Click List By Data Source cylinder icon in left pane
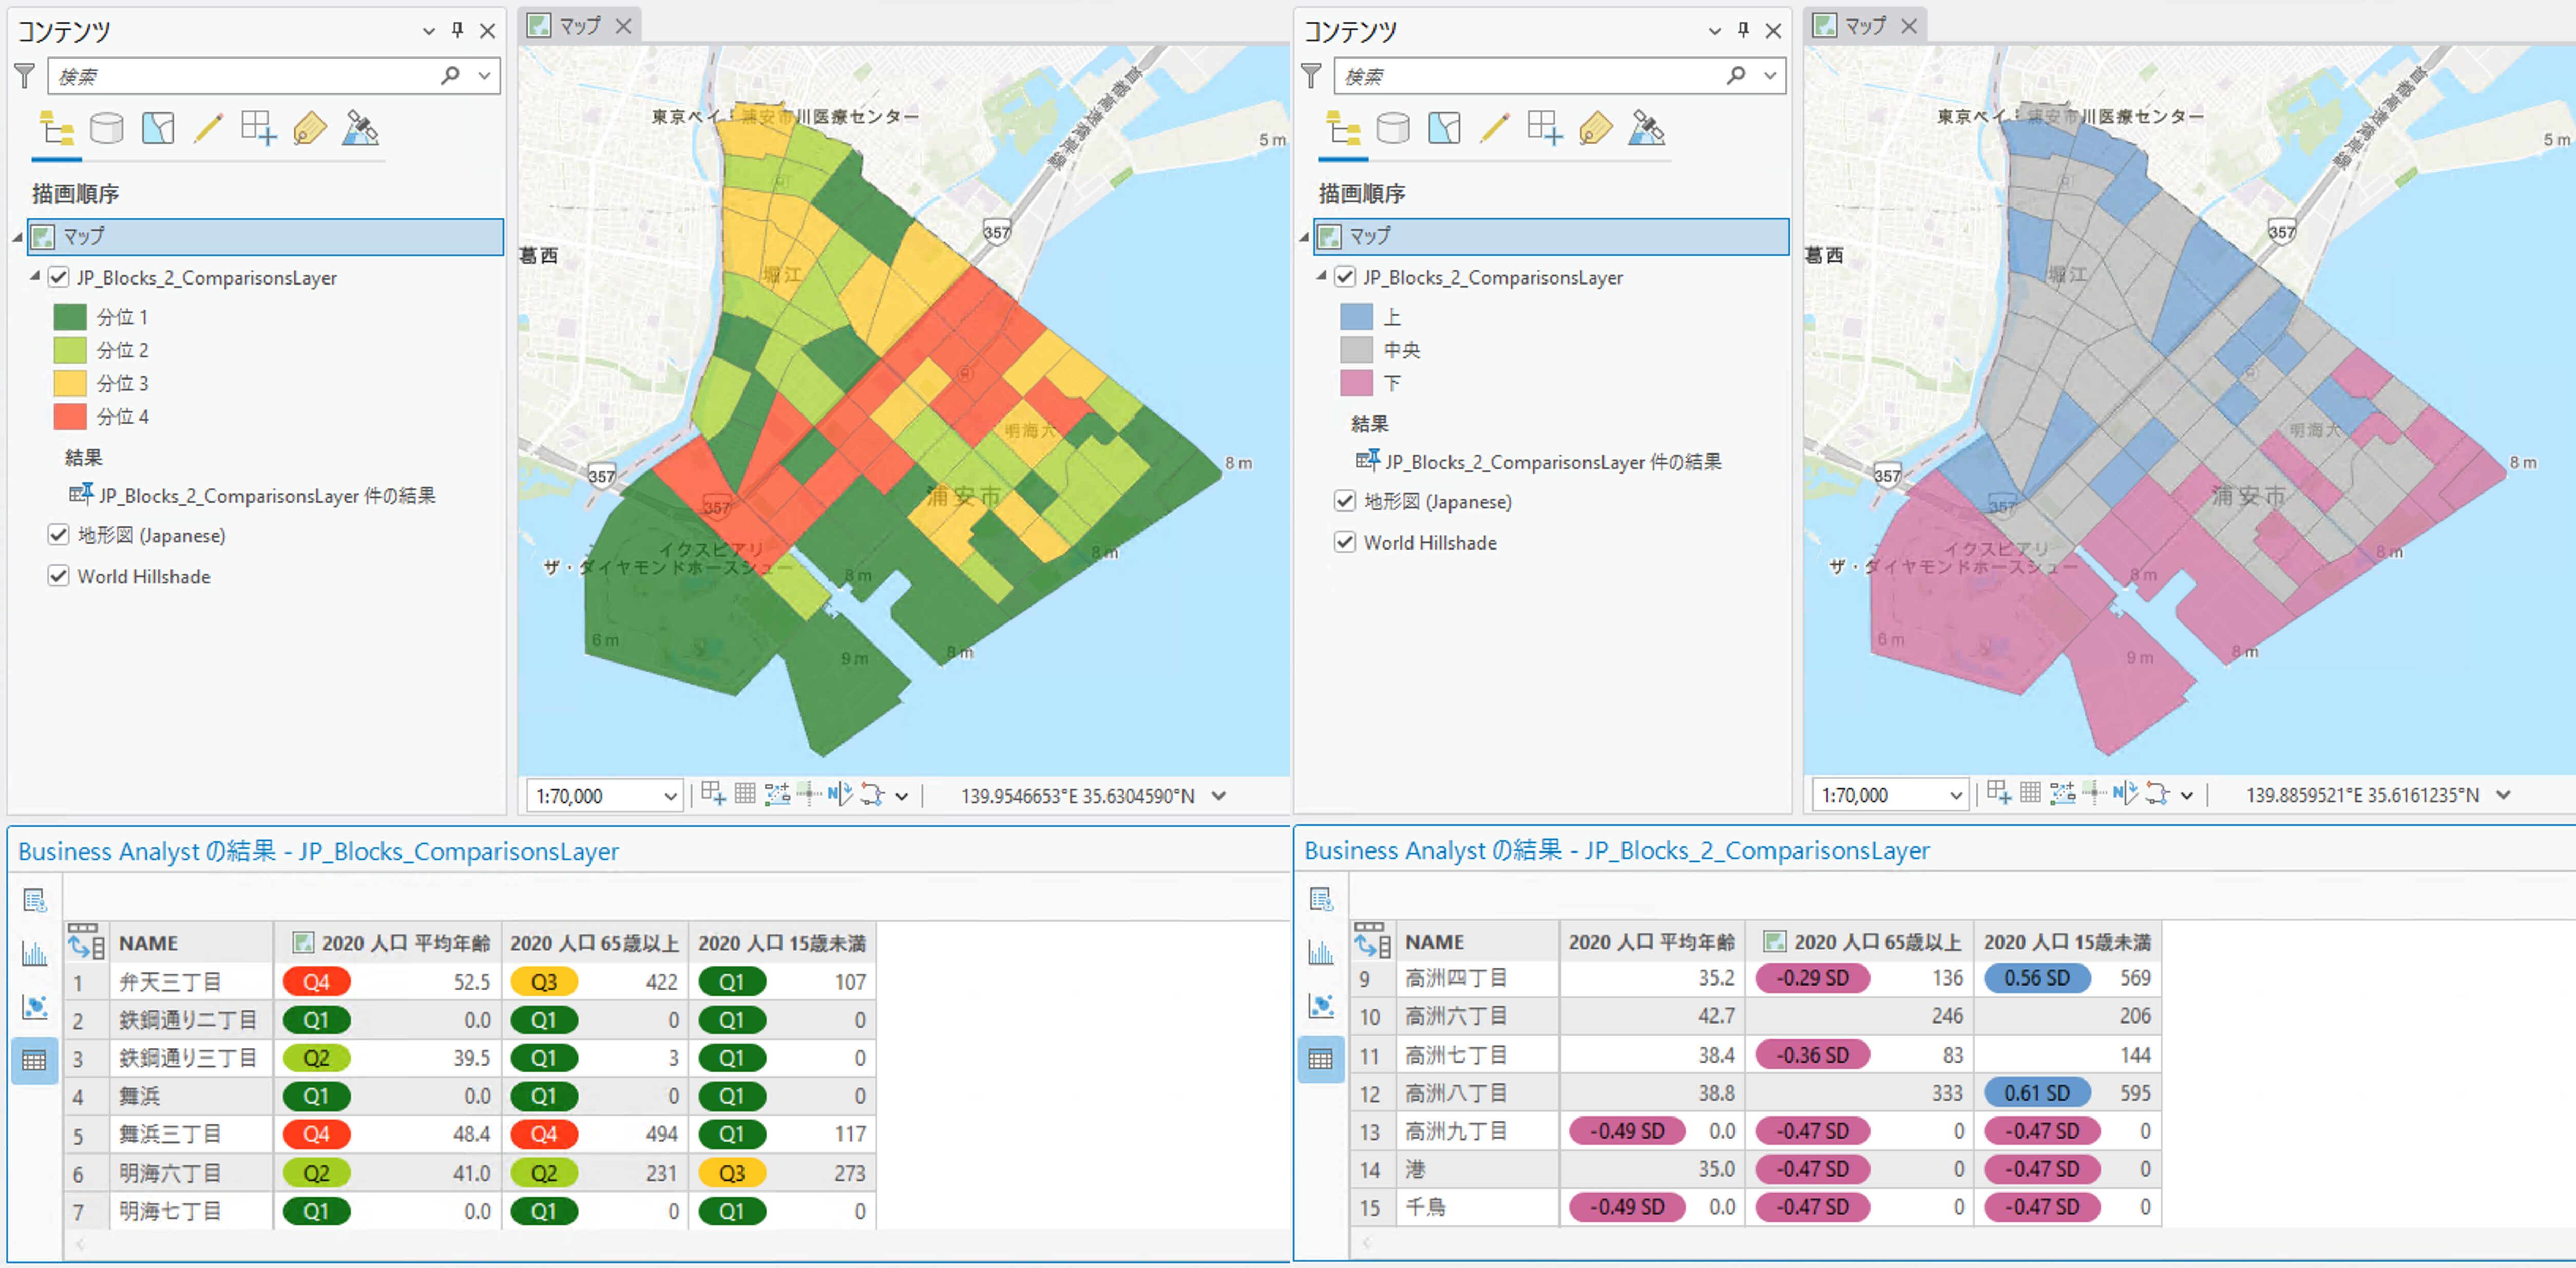 point(107,129)
